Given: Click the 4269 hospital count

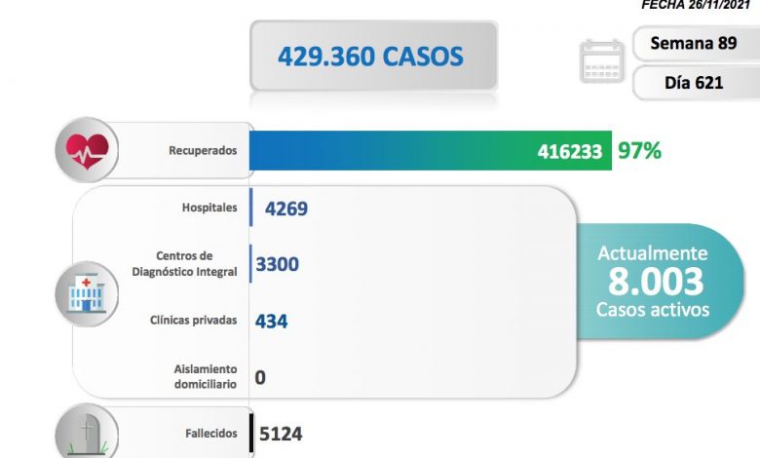Looking at the screenshot, I should (x=286, y=208).
